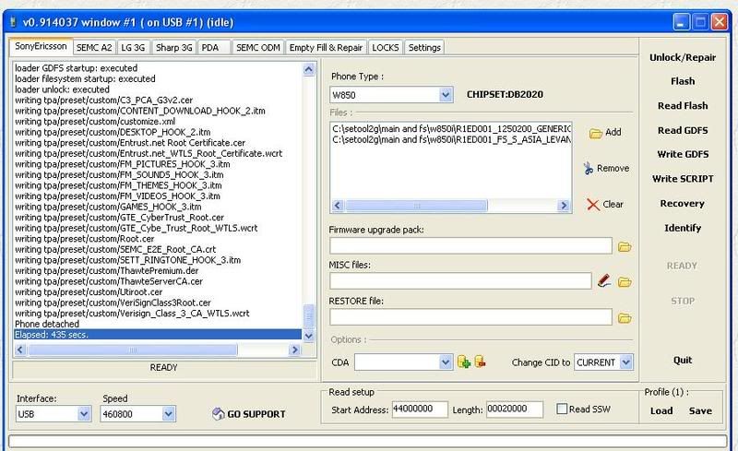The height and width of the screenshot is (451, 738).
Task: Click the Remove file scissors icon
Action: 589,169
